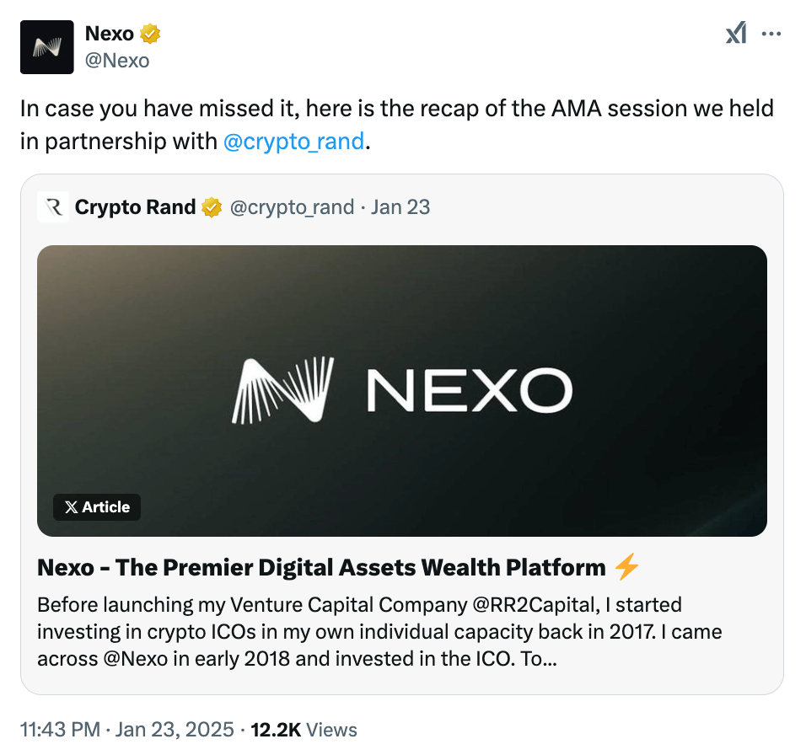The height and width of the screenshot is (755, 806).
Task: Click the X Article badge on the image
Action: (96, 507)
